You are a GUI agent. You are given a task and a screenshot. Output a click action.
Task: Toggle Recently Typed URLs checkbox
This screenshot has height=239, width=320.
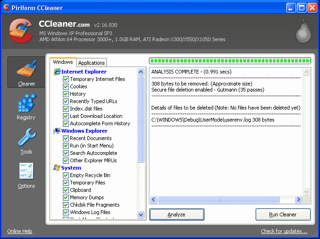[66, 101]
